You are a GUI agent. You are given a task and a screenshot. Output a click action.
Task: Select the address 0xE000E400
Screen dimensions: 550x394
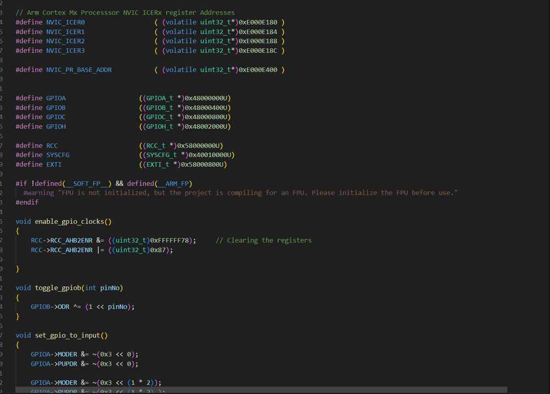(258, 70)
